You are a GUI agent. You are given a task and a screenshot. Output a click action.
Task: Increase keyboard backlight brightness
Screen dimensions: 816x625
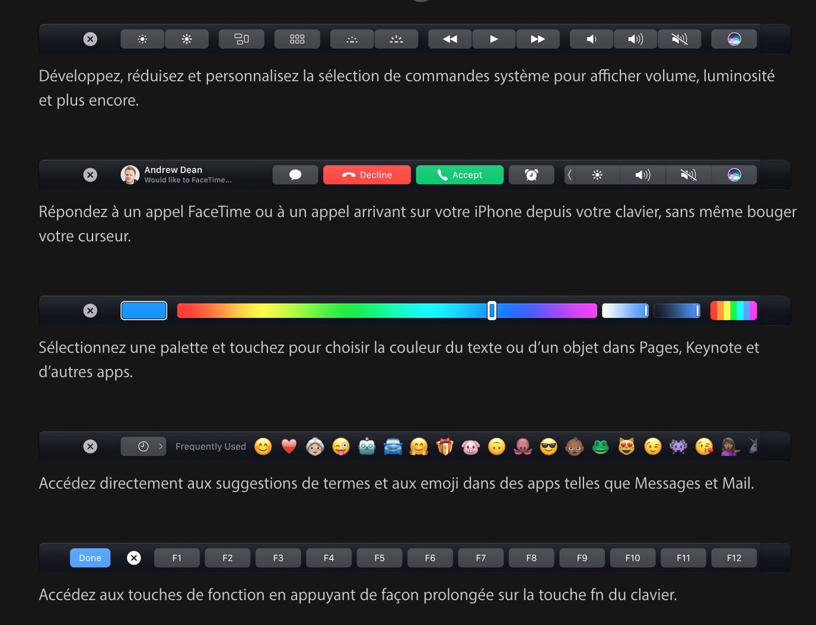pos(396,39)
